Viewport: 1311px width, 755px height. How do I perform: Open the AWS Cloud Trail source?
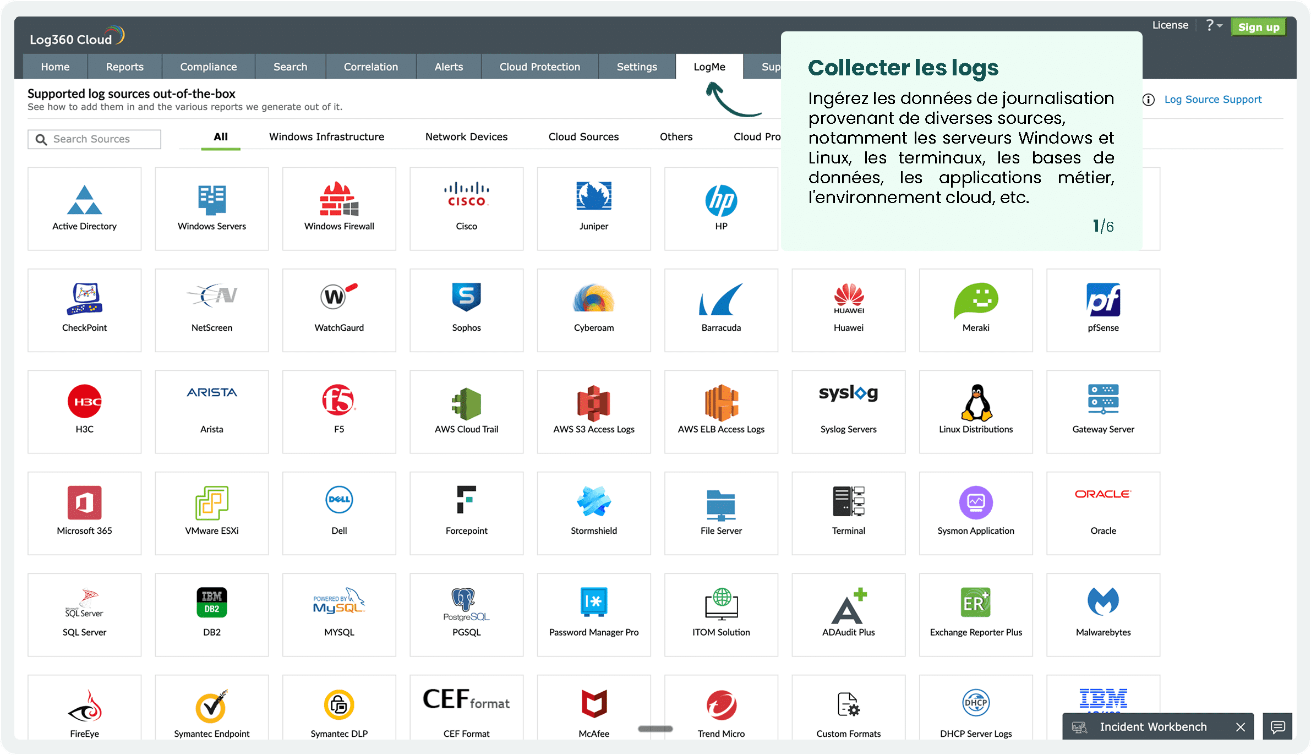click(466, 412)
